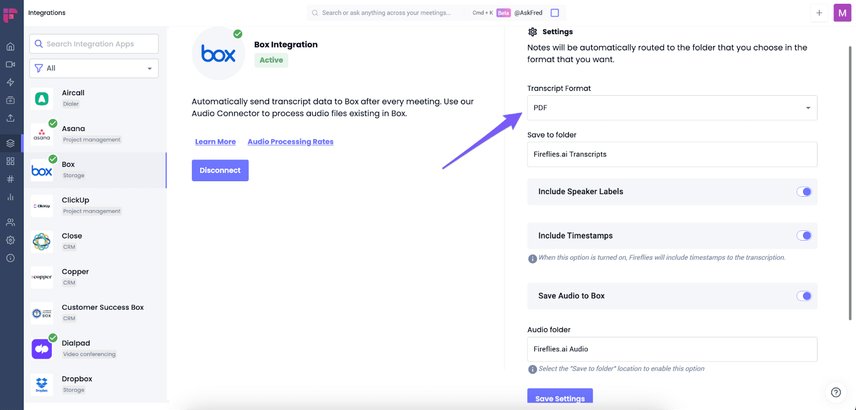The image size is (856, 410).
Task: Tick the AskFred checkbox
Action: pos(555,13)
